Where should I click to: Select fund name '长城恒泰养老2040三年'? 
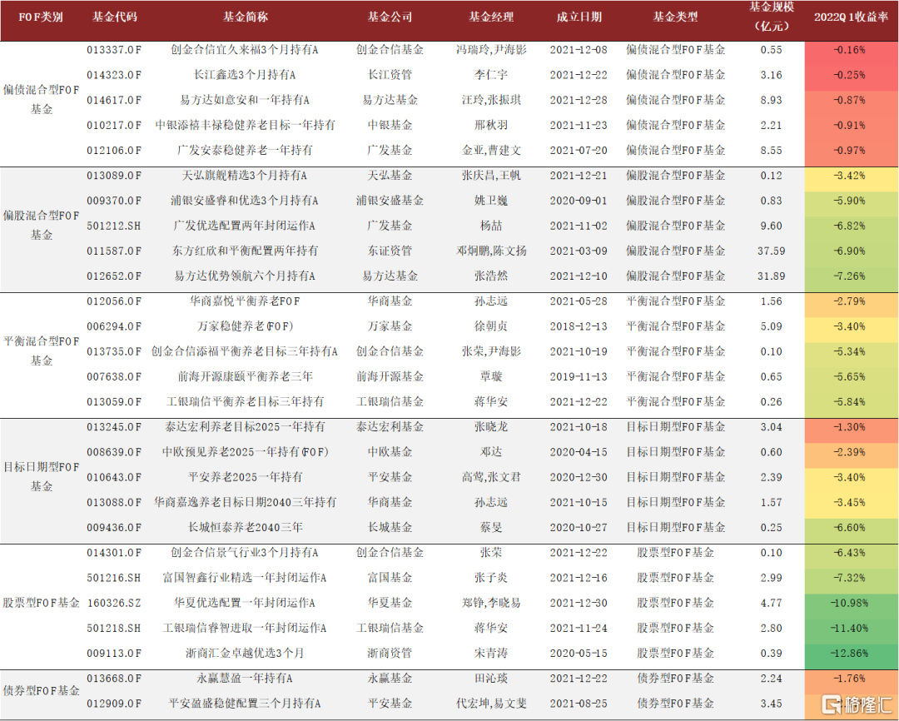pos(246,527)
